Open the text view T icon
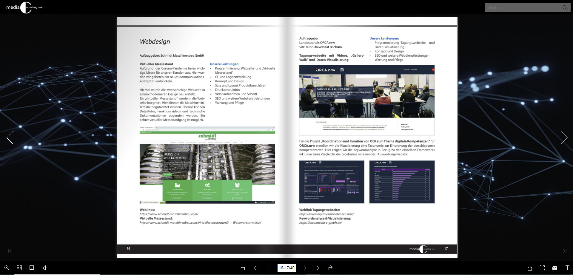The image size is (573, 275). click(567, 268)
